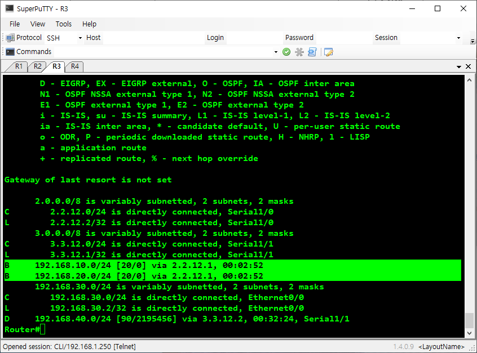The width and height of the screenshot is (477, 353).
Task: Switch to the R2 tab
Action: click(x=37, y=66)
